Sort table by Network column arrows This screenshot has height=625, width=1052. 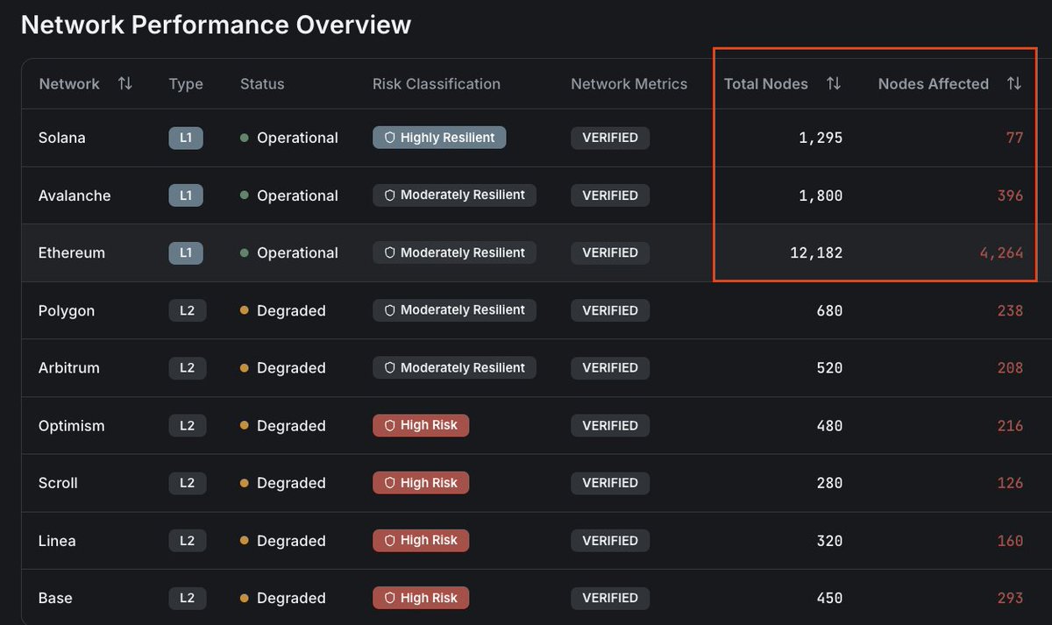coord(125,84)
